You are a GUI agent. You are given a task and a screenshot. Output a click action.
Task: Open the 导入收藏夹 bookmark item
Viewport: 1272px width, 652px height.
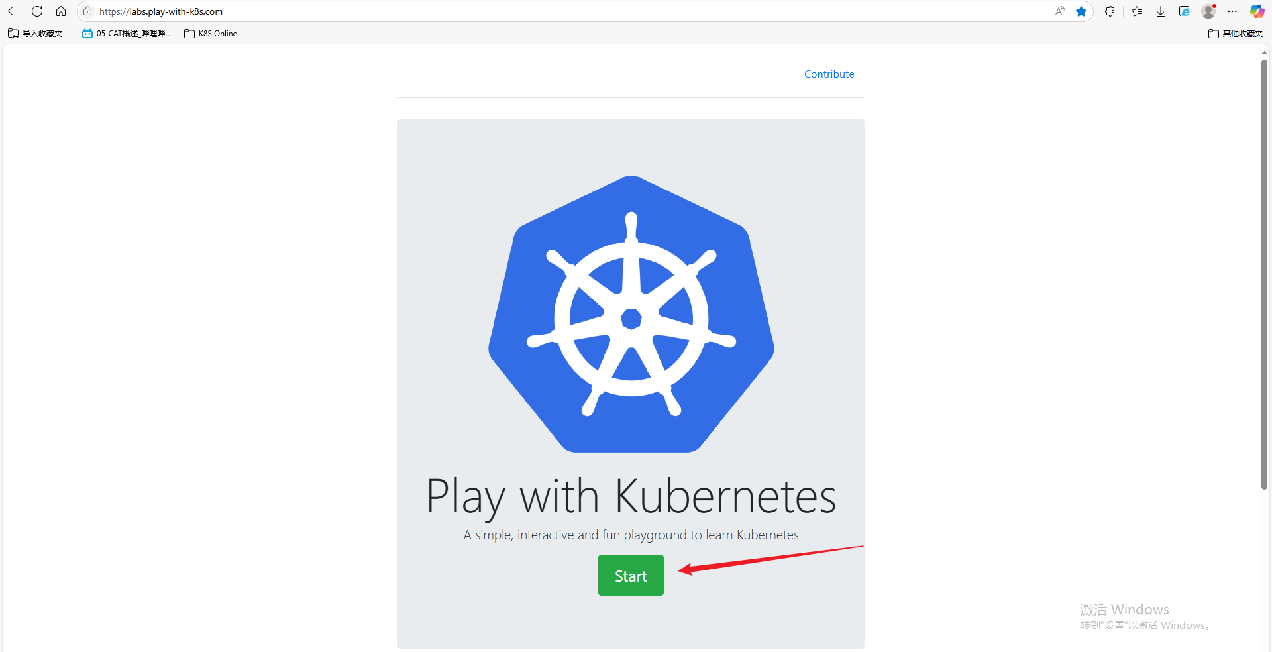click(35, 34)
